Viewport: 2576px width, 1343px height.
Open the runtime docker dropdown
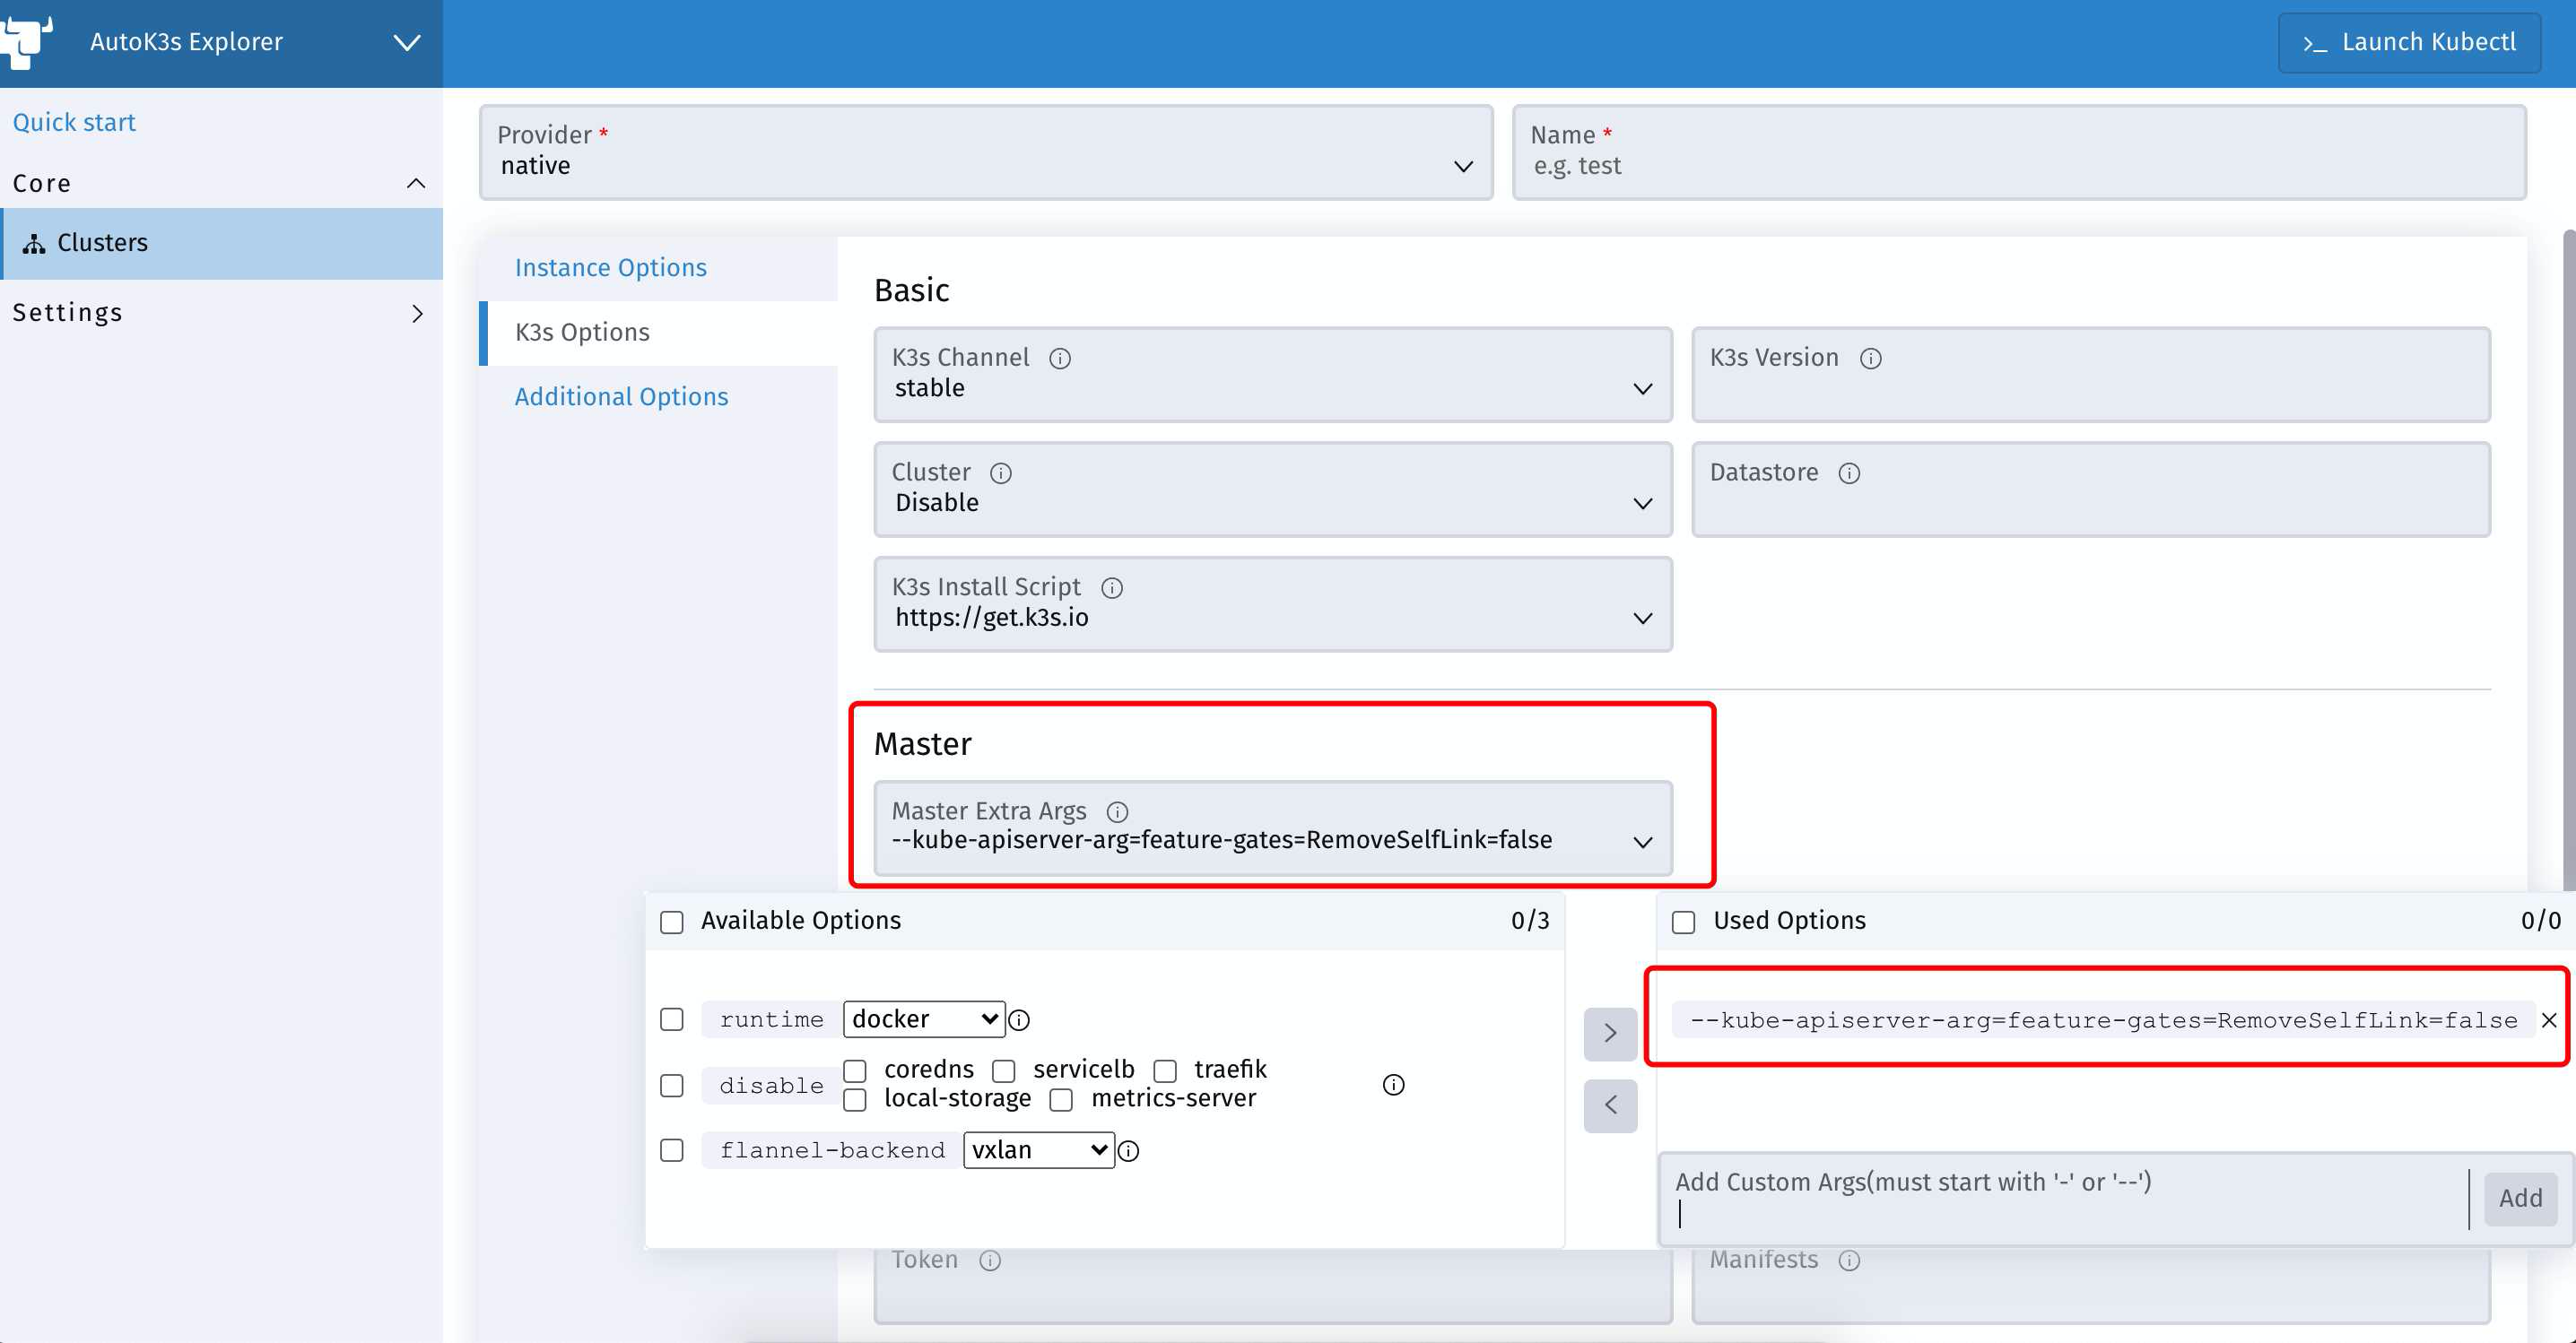pyautogui.click(x=923, y=1019)
